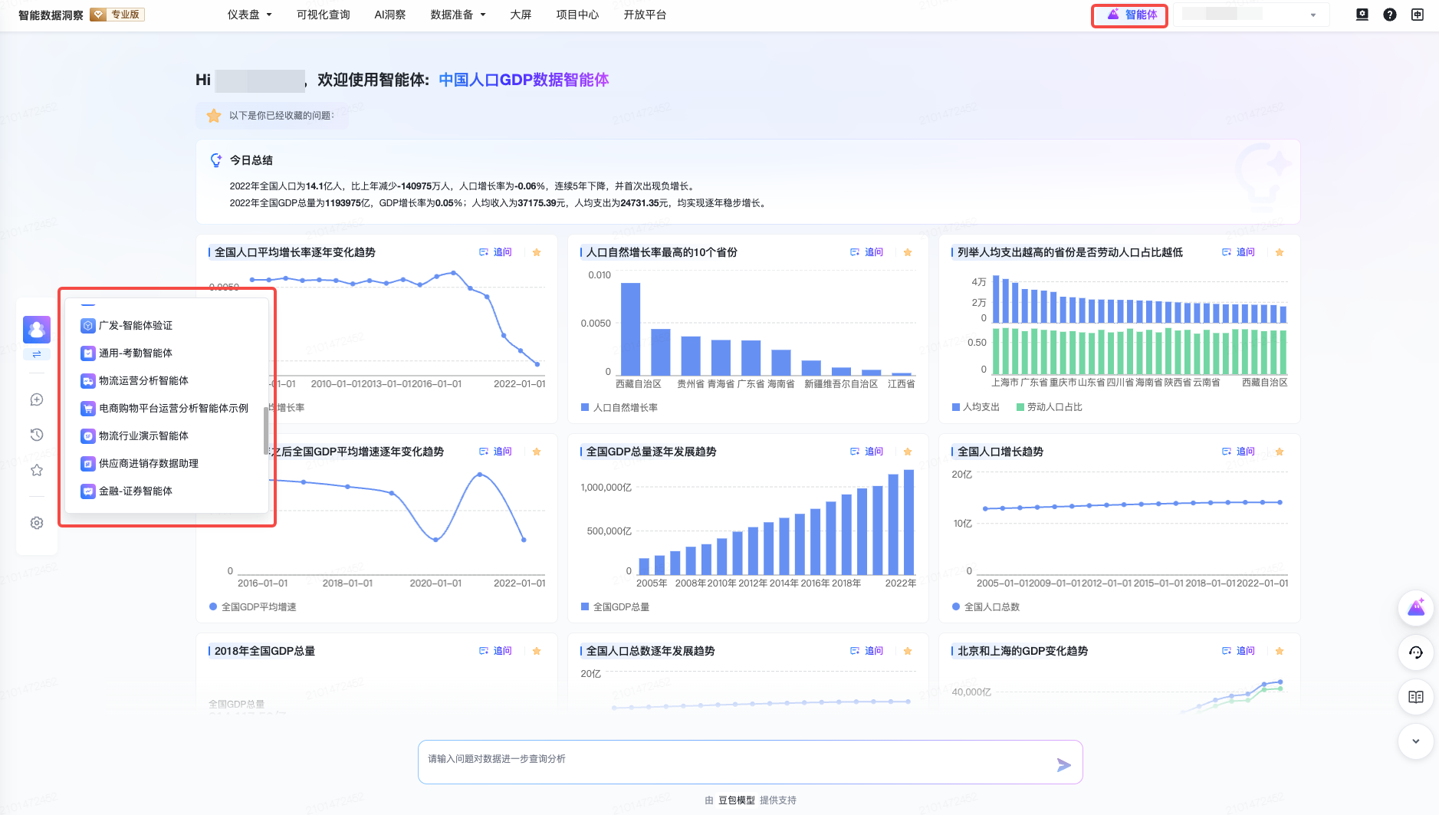Select 电商购物平台运营分析智能体示例
Image resolution: width=1439 pixels, height=815 pixels.
click(166, 409)
